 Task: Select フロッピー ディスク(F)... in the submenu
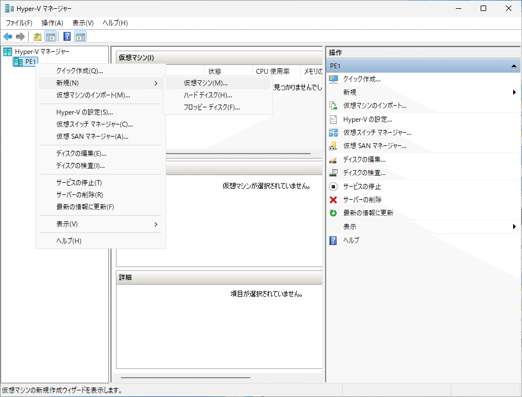[x=218, y=107]
